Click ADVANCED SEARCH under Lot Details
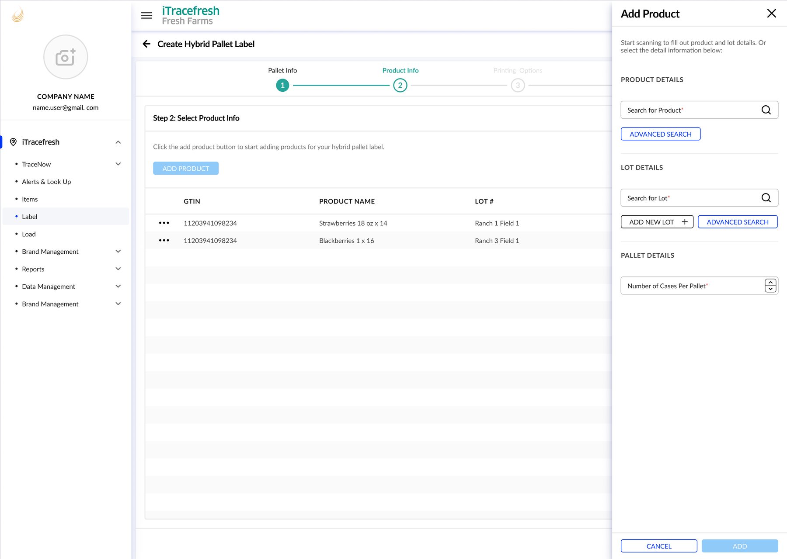787x559 pixels. [x=738, y=222]
